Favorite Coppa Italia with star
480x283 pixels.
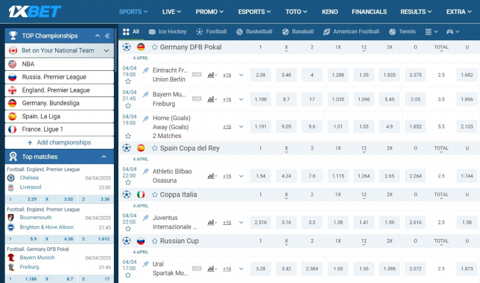pyautogui.click(x=155, y=195)
